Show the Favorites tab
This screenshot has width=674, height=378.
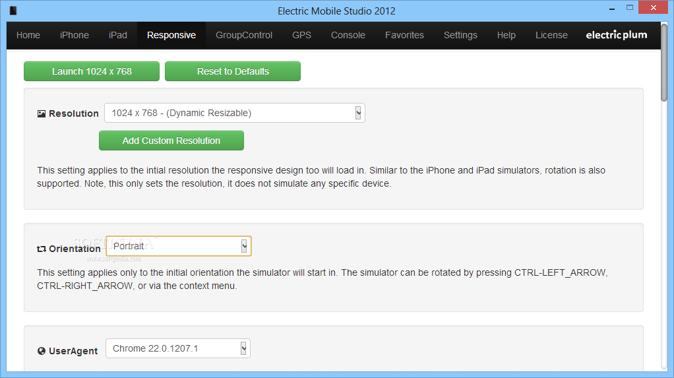(404, 35)
